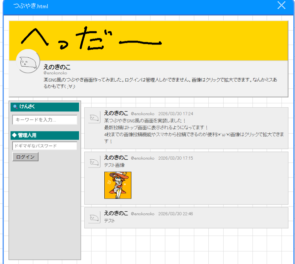Click the yellow へっだー banner image
Viewport: 295px width, 264px height.
(x=148, y=40)
